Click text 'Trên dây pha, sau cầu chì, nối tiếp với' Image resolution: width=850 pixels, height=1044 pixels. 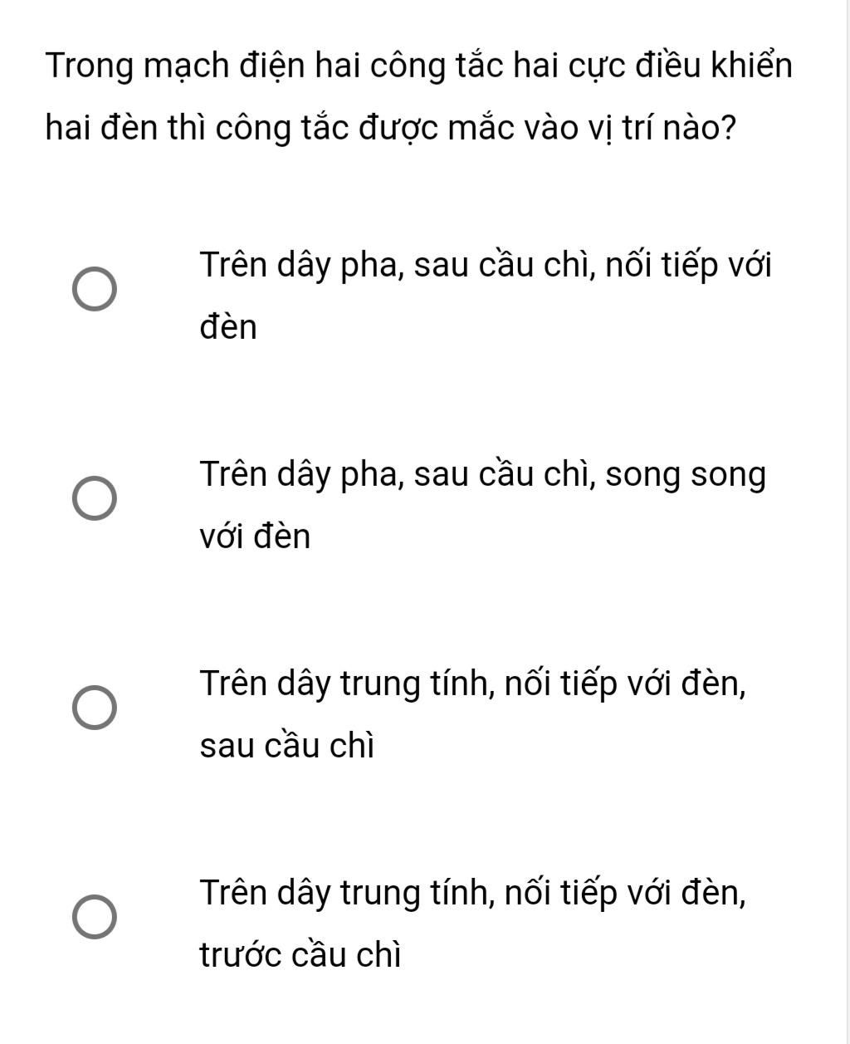486,267
